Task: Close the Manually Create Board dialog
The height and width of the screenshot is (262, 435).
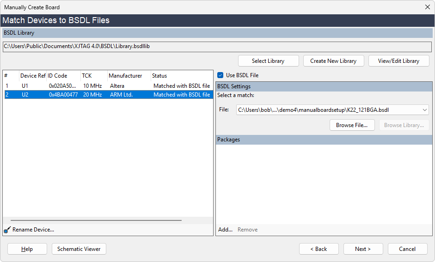Action: click(427, 7)
